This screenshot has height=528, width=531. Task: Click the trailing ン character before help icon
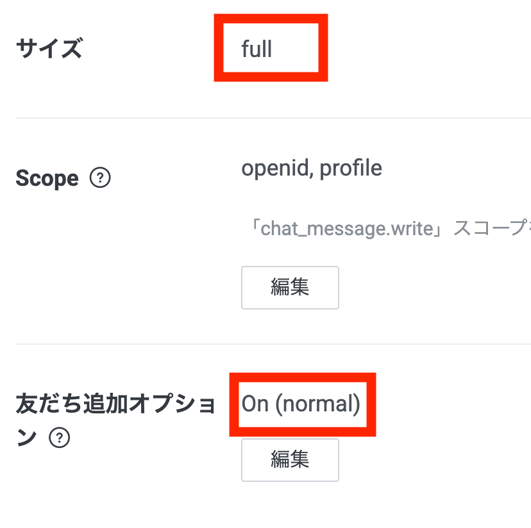click(x=27, y=438)
